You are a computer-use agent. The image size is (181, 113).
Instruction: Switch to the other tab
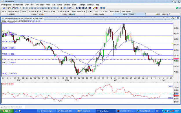[x=24, y=12]
